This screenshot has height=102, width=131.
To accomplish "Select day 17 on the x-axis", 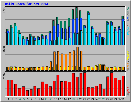I will [x=69, y=99].
